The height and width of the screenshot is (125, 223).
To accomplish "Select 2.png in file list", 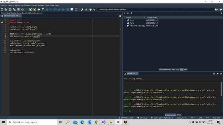I will [x=132, y=23].
